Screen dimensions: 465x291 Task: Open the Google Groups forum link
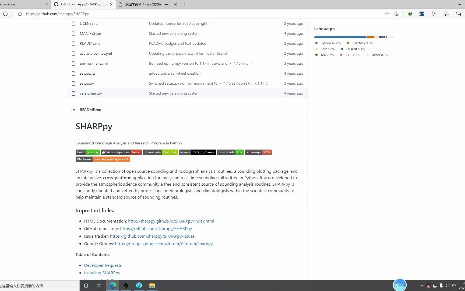(x=164, y=244)
